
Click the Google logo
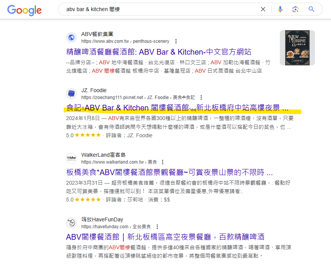24,10
